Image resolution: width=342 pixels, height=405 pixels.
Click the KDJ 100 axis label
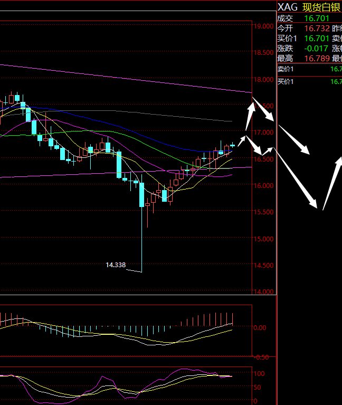click(x=259, y=374)
